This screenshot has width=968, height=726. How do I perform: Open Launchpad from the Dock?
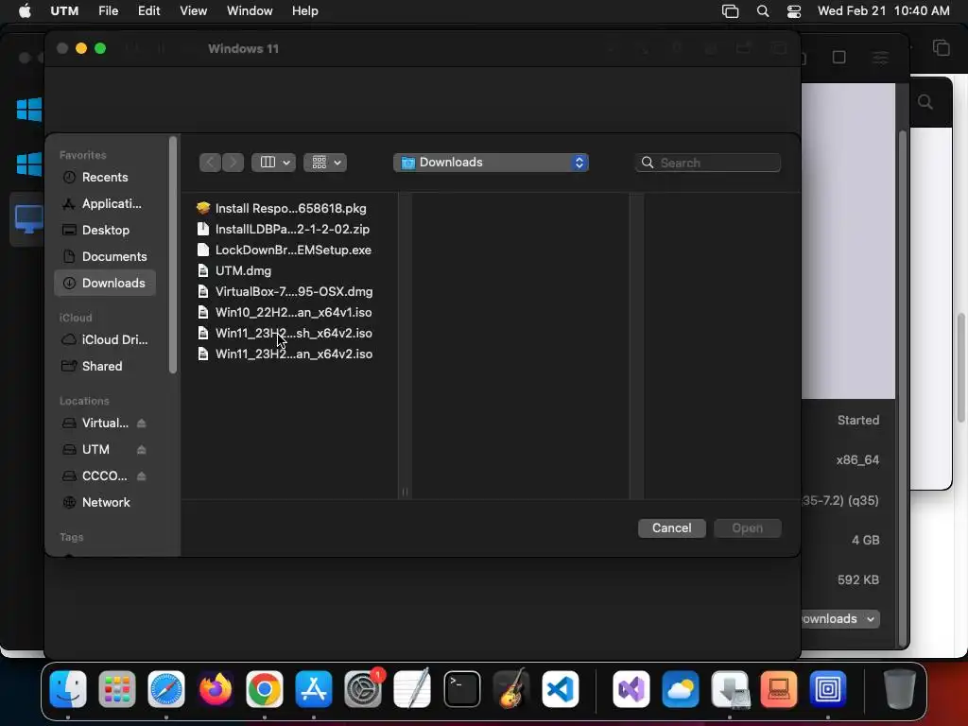click(116, 689)
